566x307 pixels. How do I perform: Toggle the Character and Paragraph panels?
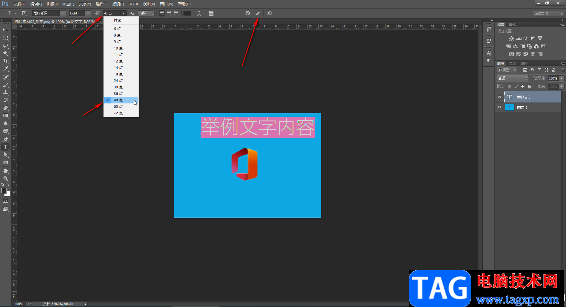tap(211, 13)
